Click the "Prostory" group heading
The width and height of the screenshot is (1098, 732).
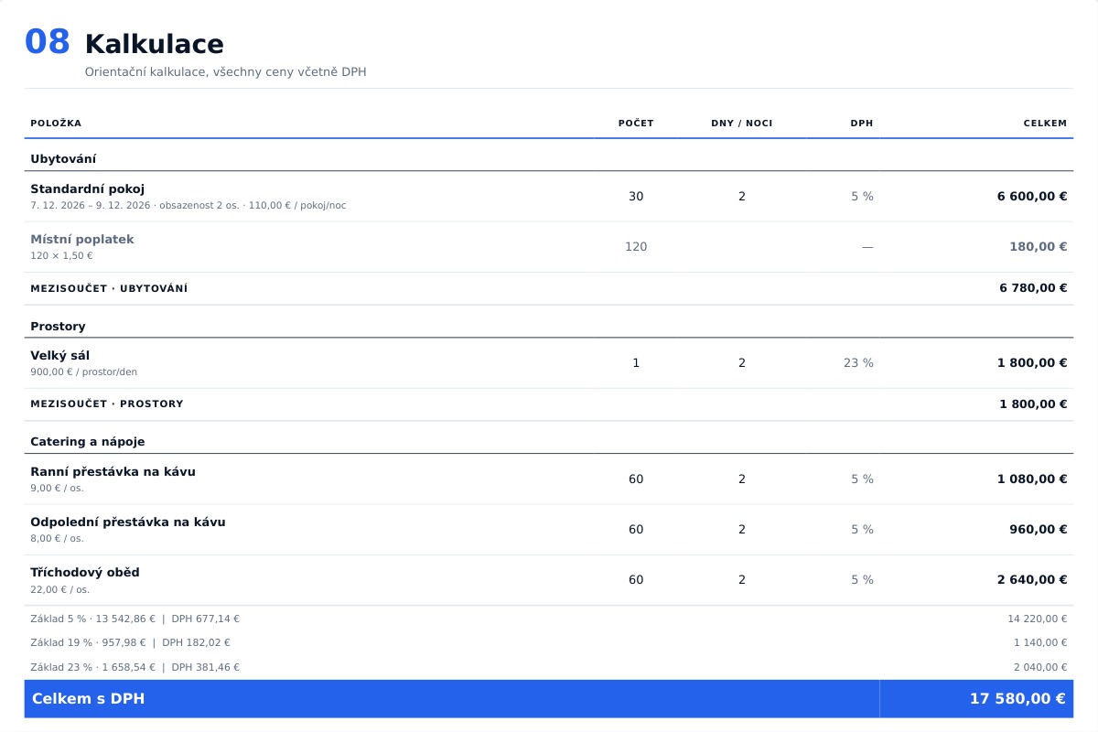[x=58, y=327]
